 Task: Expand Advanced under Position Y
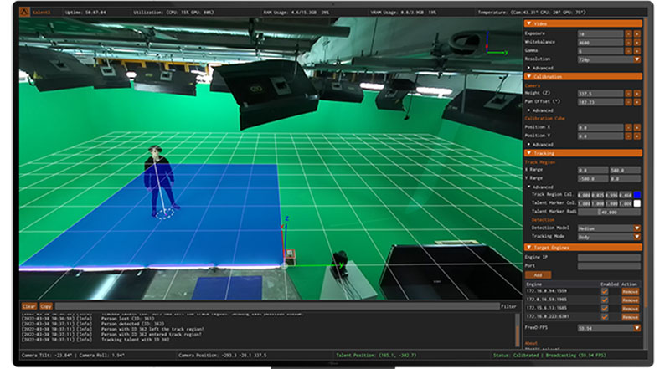(540, 145)
